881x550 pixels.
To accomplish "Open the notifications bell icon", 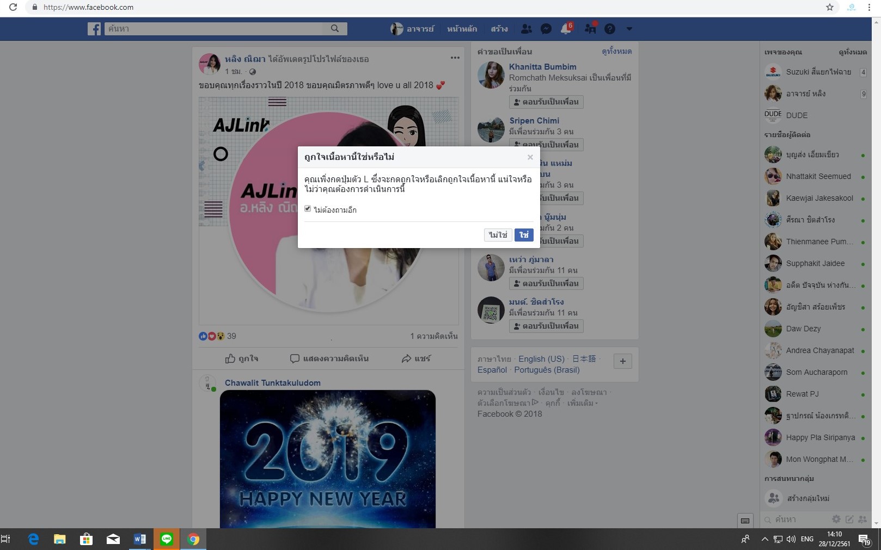I will tap(566, 29).
